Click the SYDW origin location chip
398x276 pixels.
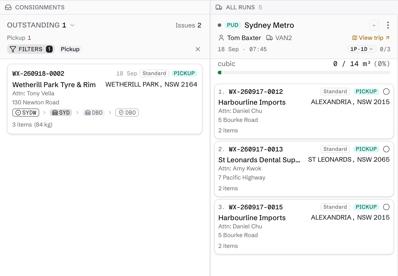pyautogui.click(x=26, y=113)
